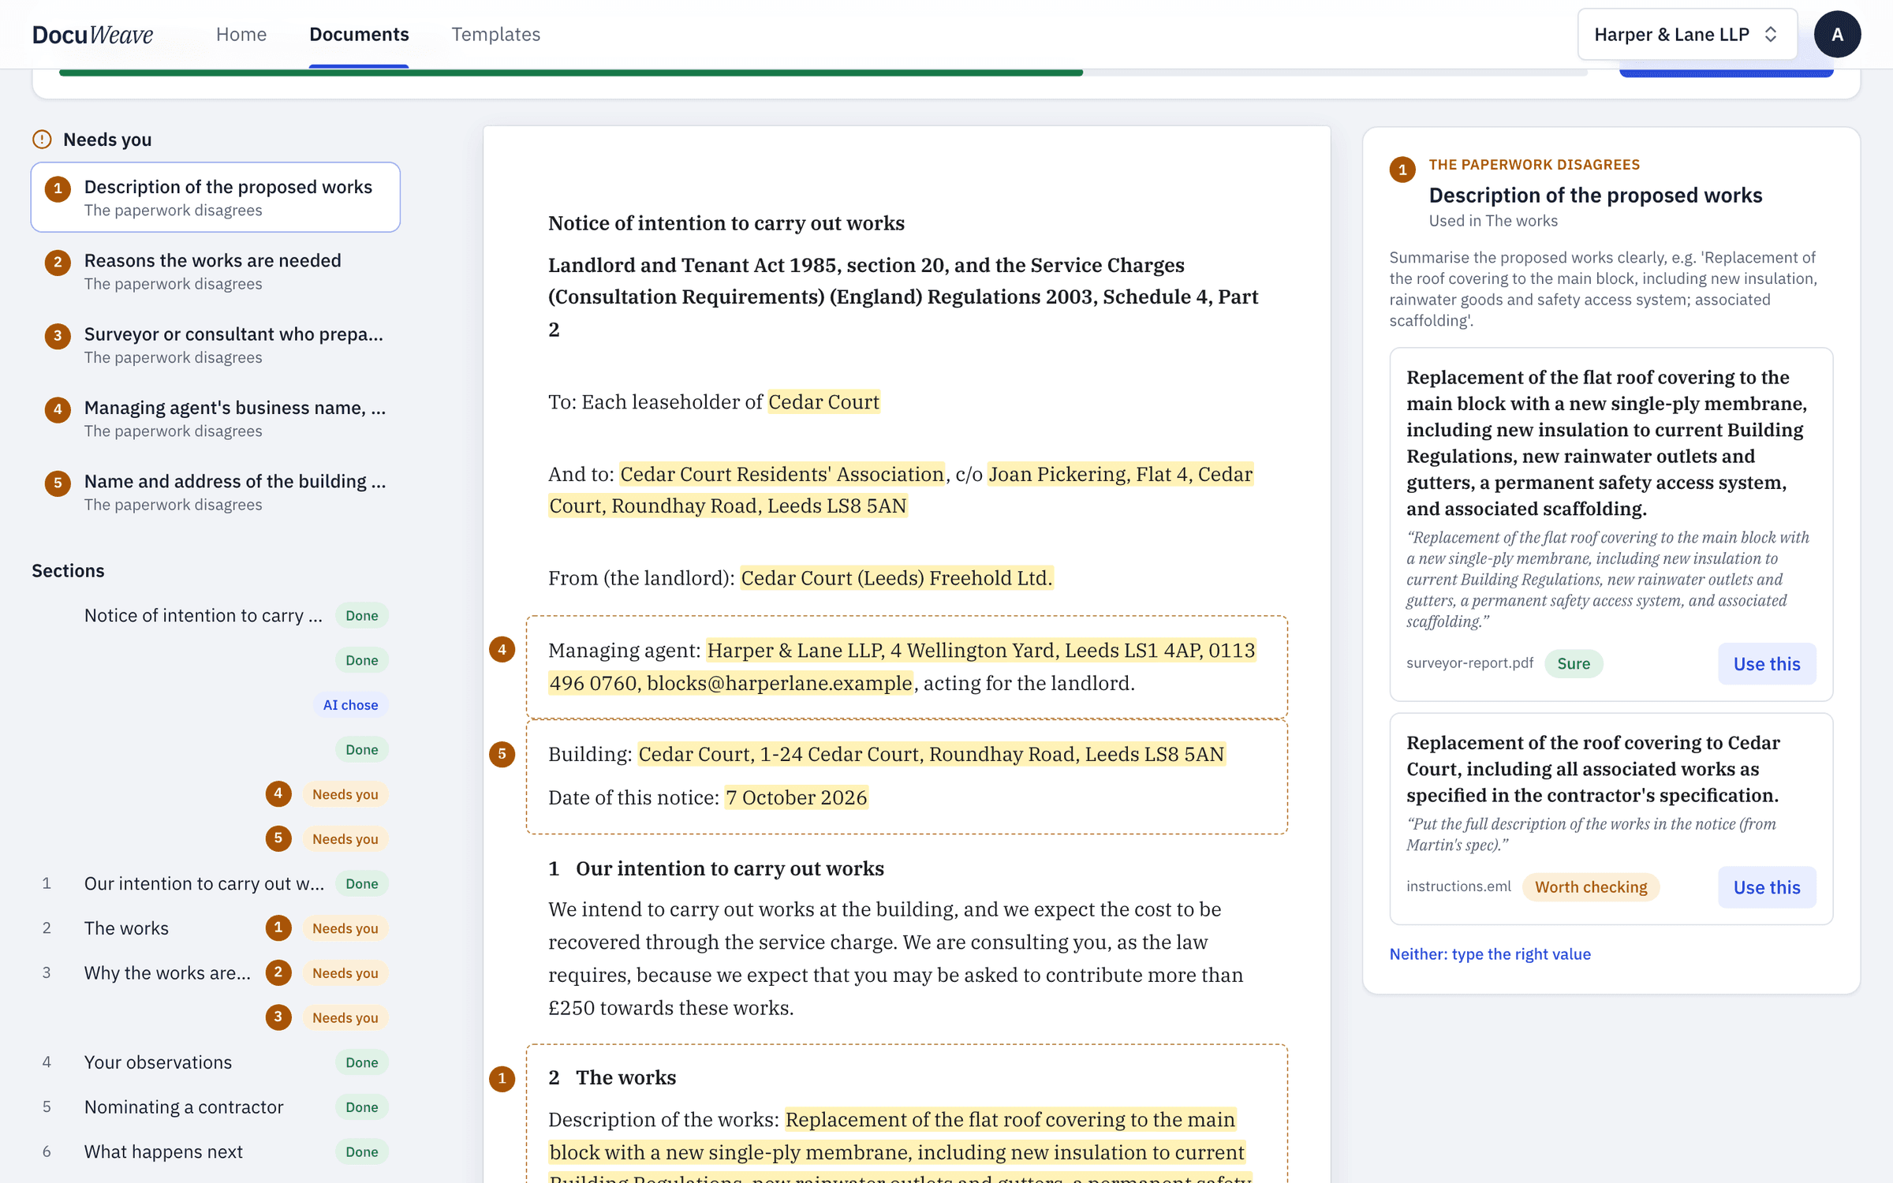Click the 'Worth checking' confidence badge
1893x1183 pixels.
(1590, 886)
